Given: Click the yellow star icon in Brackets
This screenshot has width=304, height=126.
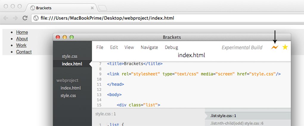Looking at the screenshot, I should [285, 47].
